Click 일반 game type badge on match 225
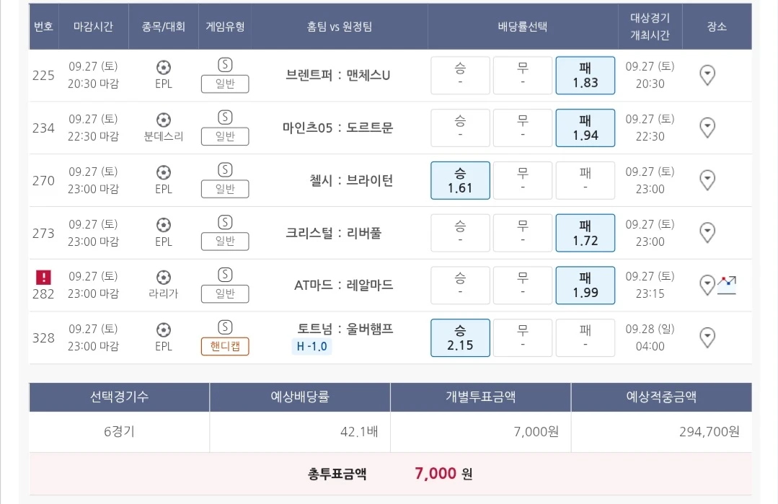This screenshot has width=778, height=504. [x=225, y=84]
